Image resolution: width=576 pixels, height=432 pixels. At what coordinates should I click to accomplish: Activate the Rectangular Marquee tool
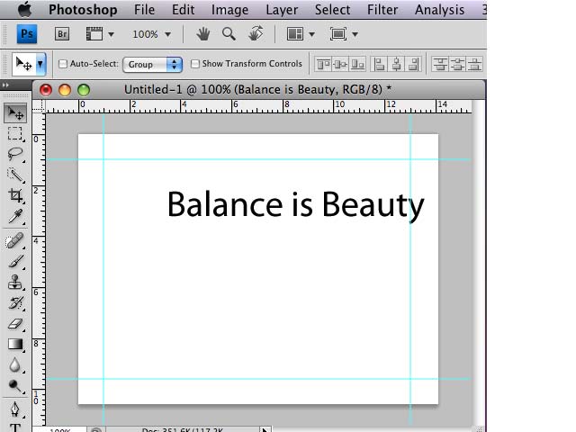(x=15, y=133)
